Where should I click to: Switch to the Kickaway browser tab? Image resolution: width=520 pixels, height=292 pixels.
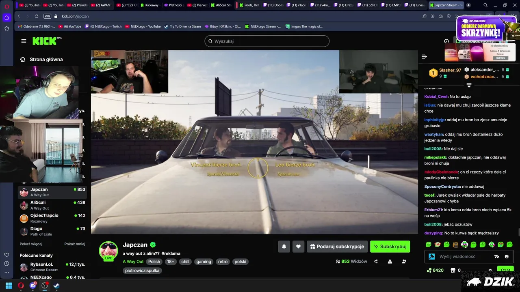(x=149, y=5)
